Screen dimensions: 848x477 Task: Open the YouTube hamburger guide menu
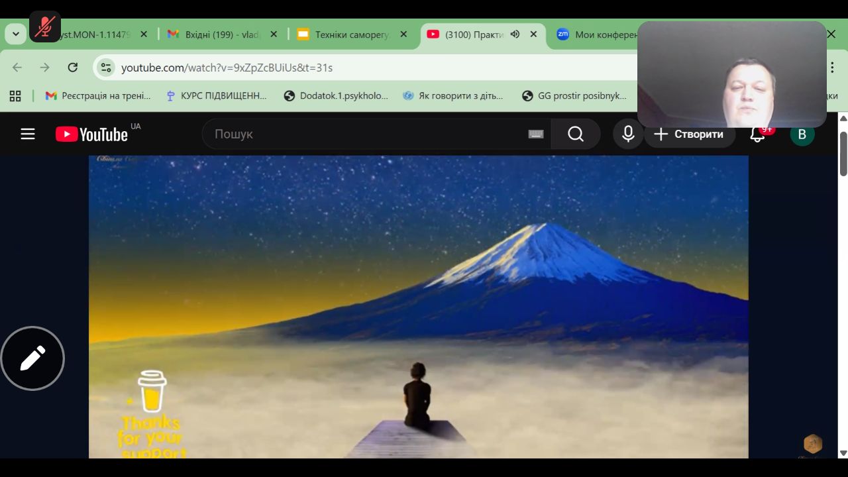(x=27, y=134)
